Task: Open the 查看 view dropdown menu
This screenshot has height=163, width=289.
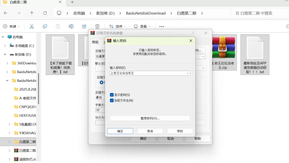Action: 142,26
